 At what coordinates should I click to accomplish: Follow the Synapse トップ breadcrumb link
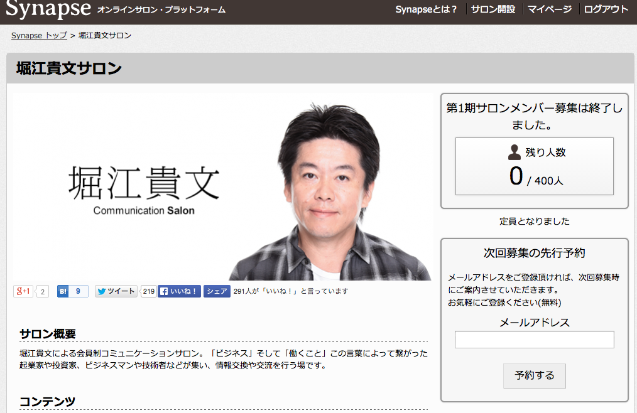tap(39, 35)
